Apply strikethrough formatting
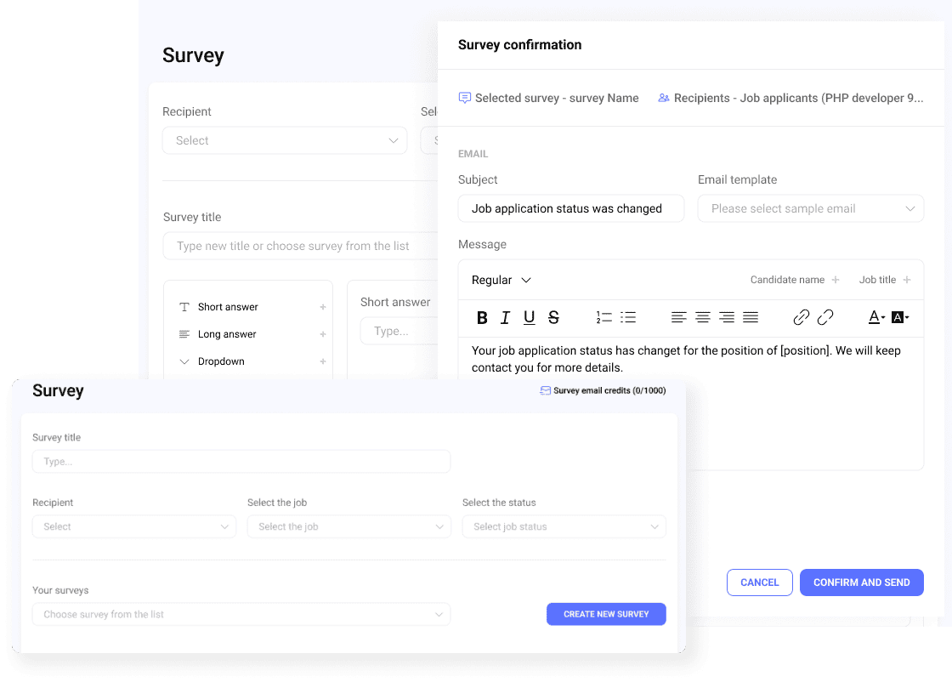Viewport: 952px width, 682px height. (553, 317)
